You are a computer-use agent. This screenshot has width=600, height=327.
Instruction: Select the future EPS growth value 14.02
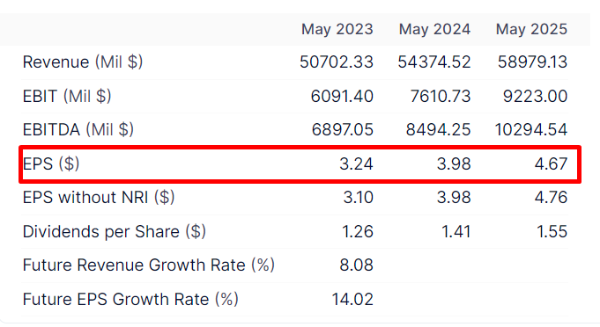tap(352, 299)
